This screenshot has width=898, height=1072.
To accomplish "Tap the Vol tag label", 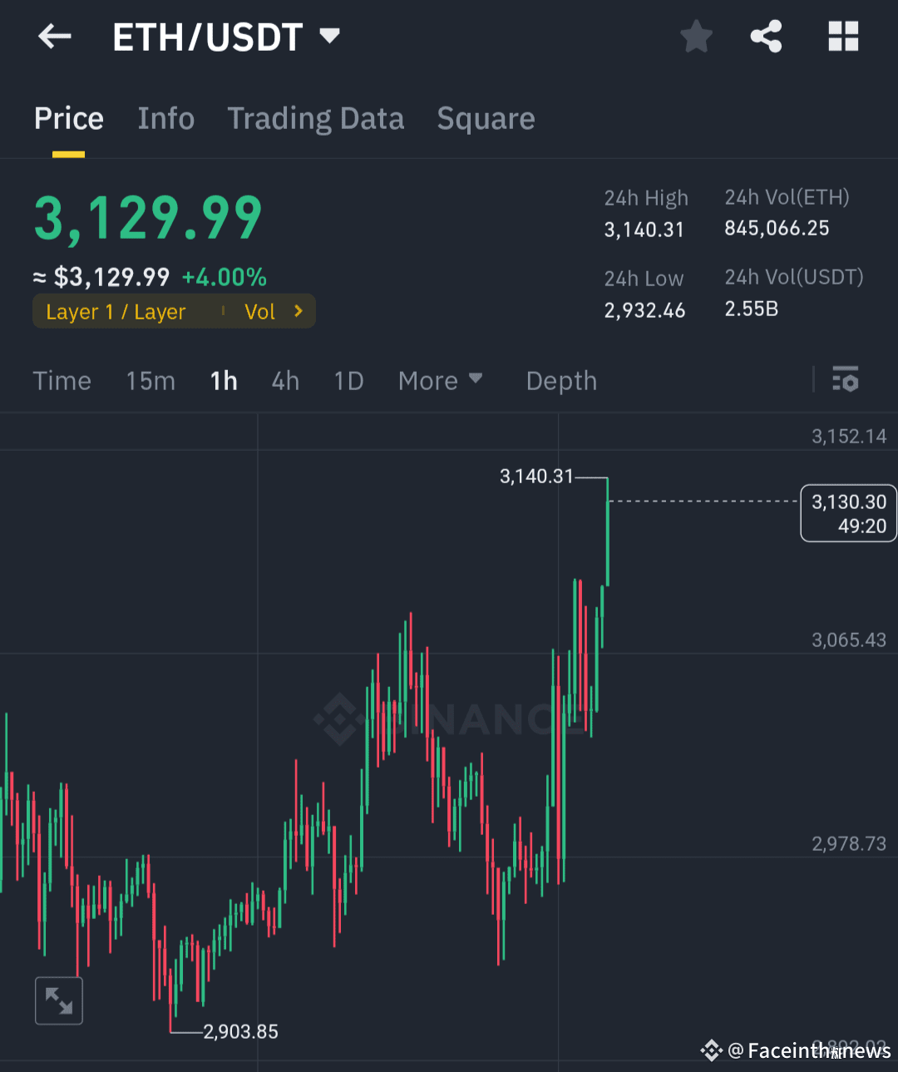I will point(259,312).
